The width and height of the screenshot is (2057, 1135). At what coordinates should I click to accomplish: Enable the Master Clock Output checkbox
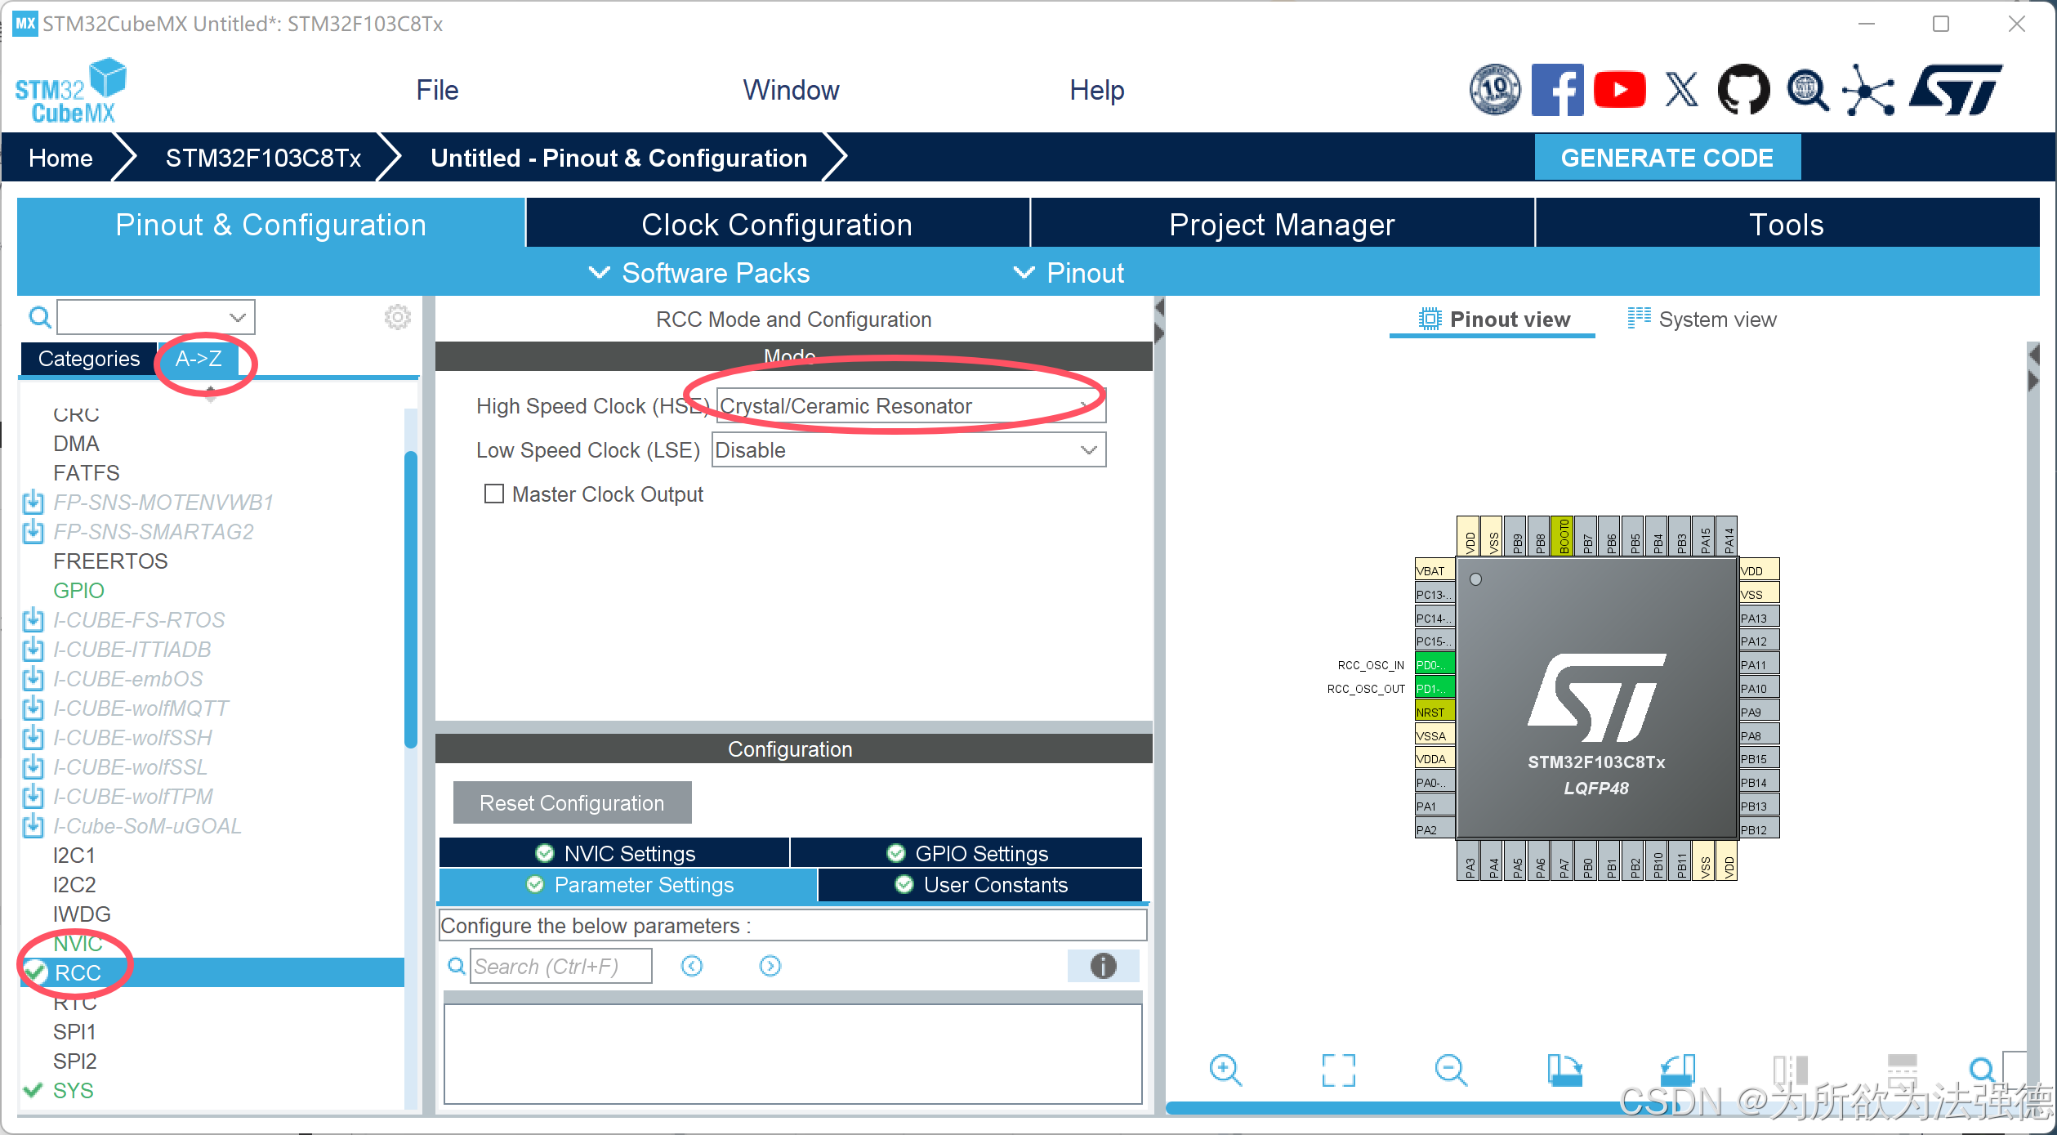point(494,494)
